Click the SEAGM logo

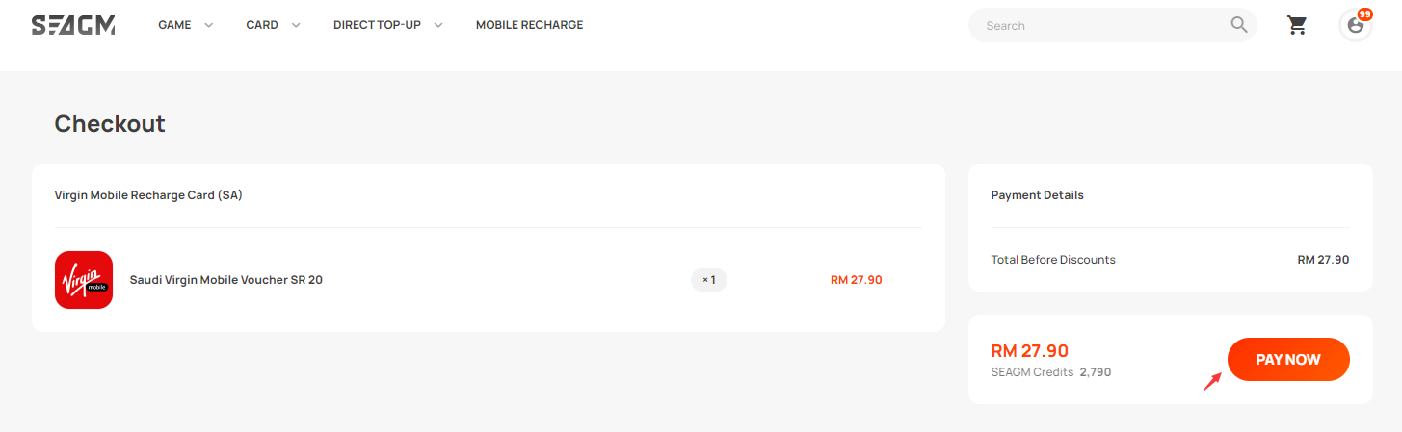tap(73, 25)
